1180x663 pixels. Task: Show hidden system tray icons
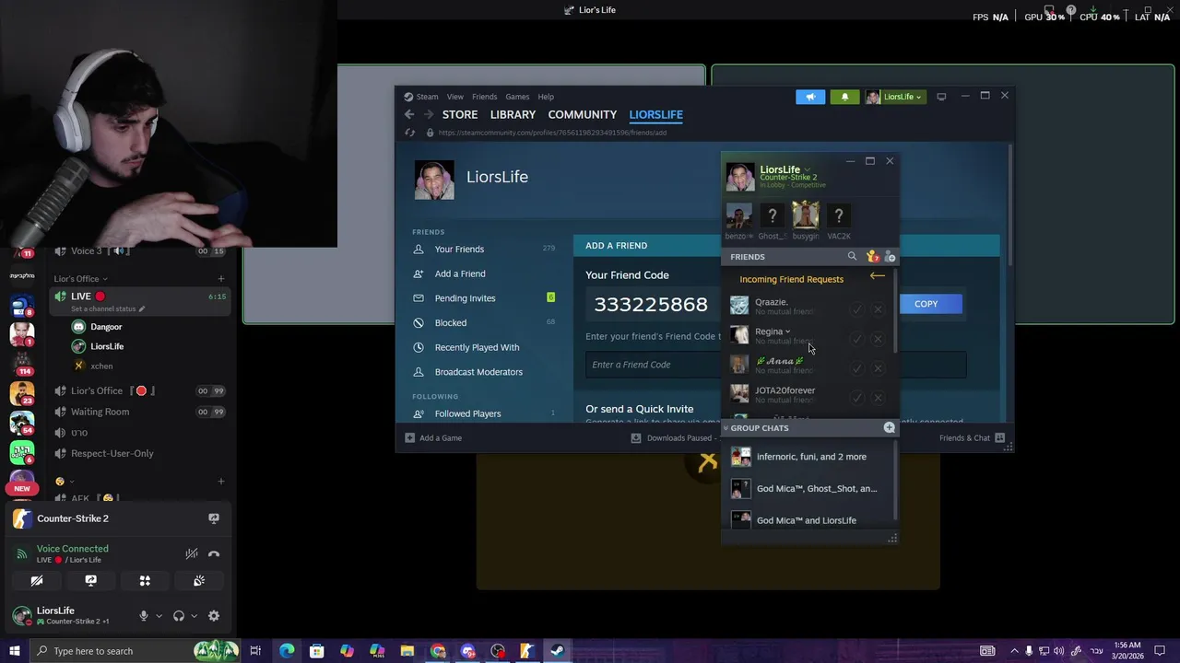pyautogui.click(x=1014, y=651)
